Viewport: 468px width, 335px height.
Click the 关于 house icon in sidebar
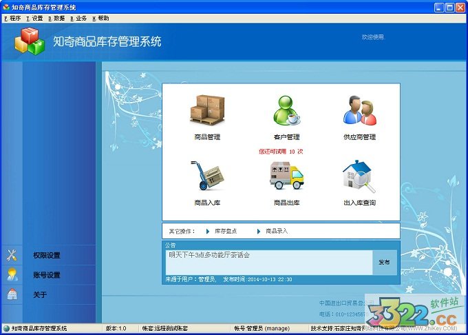point(12,294)
